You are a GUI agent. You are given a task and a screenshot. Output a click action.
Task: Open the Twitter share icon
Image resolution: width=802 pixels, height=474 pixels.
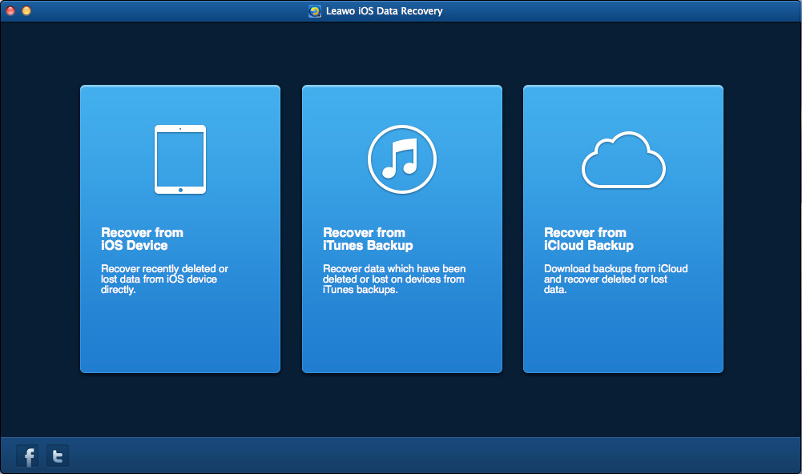coord(58,456)
